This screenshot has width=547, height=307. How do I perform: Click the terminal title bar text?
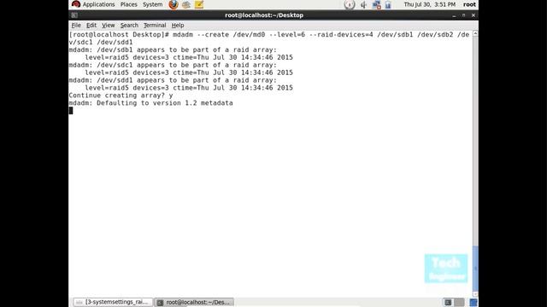[264, 15]
